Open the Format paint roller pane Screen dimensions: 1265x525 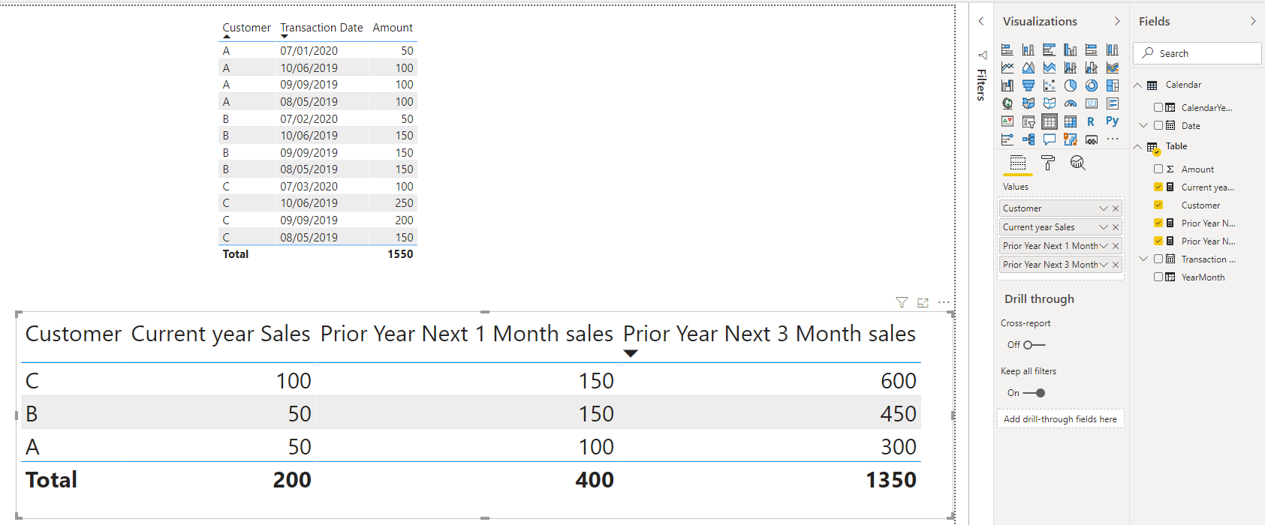click(x=1048, y=163)
